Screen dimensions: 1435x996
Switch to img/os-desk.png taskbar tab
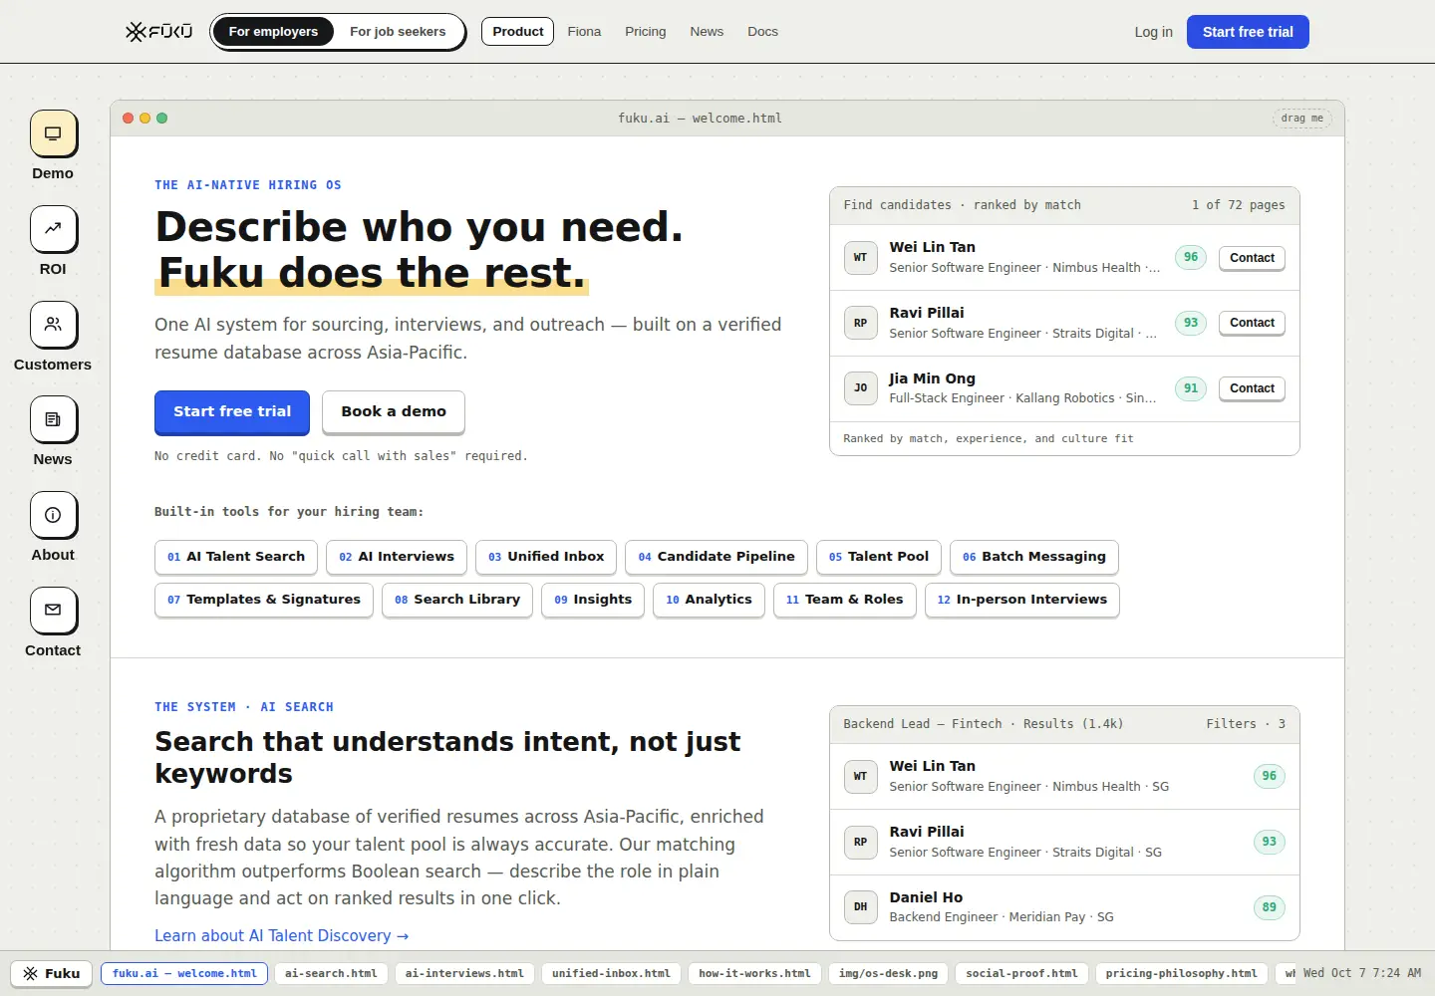(888, 973)
